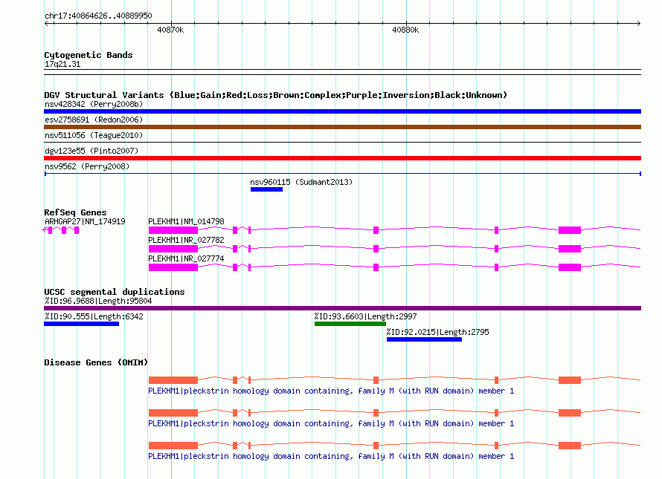Select the dgv123e55 (Pinto2007) red loss bar
Screen dimensions: 662x479
pos(342,158)
